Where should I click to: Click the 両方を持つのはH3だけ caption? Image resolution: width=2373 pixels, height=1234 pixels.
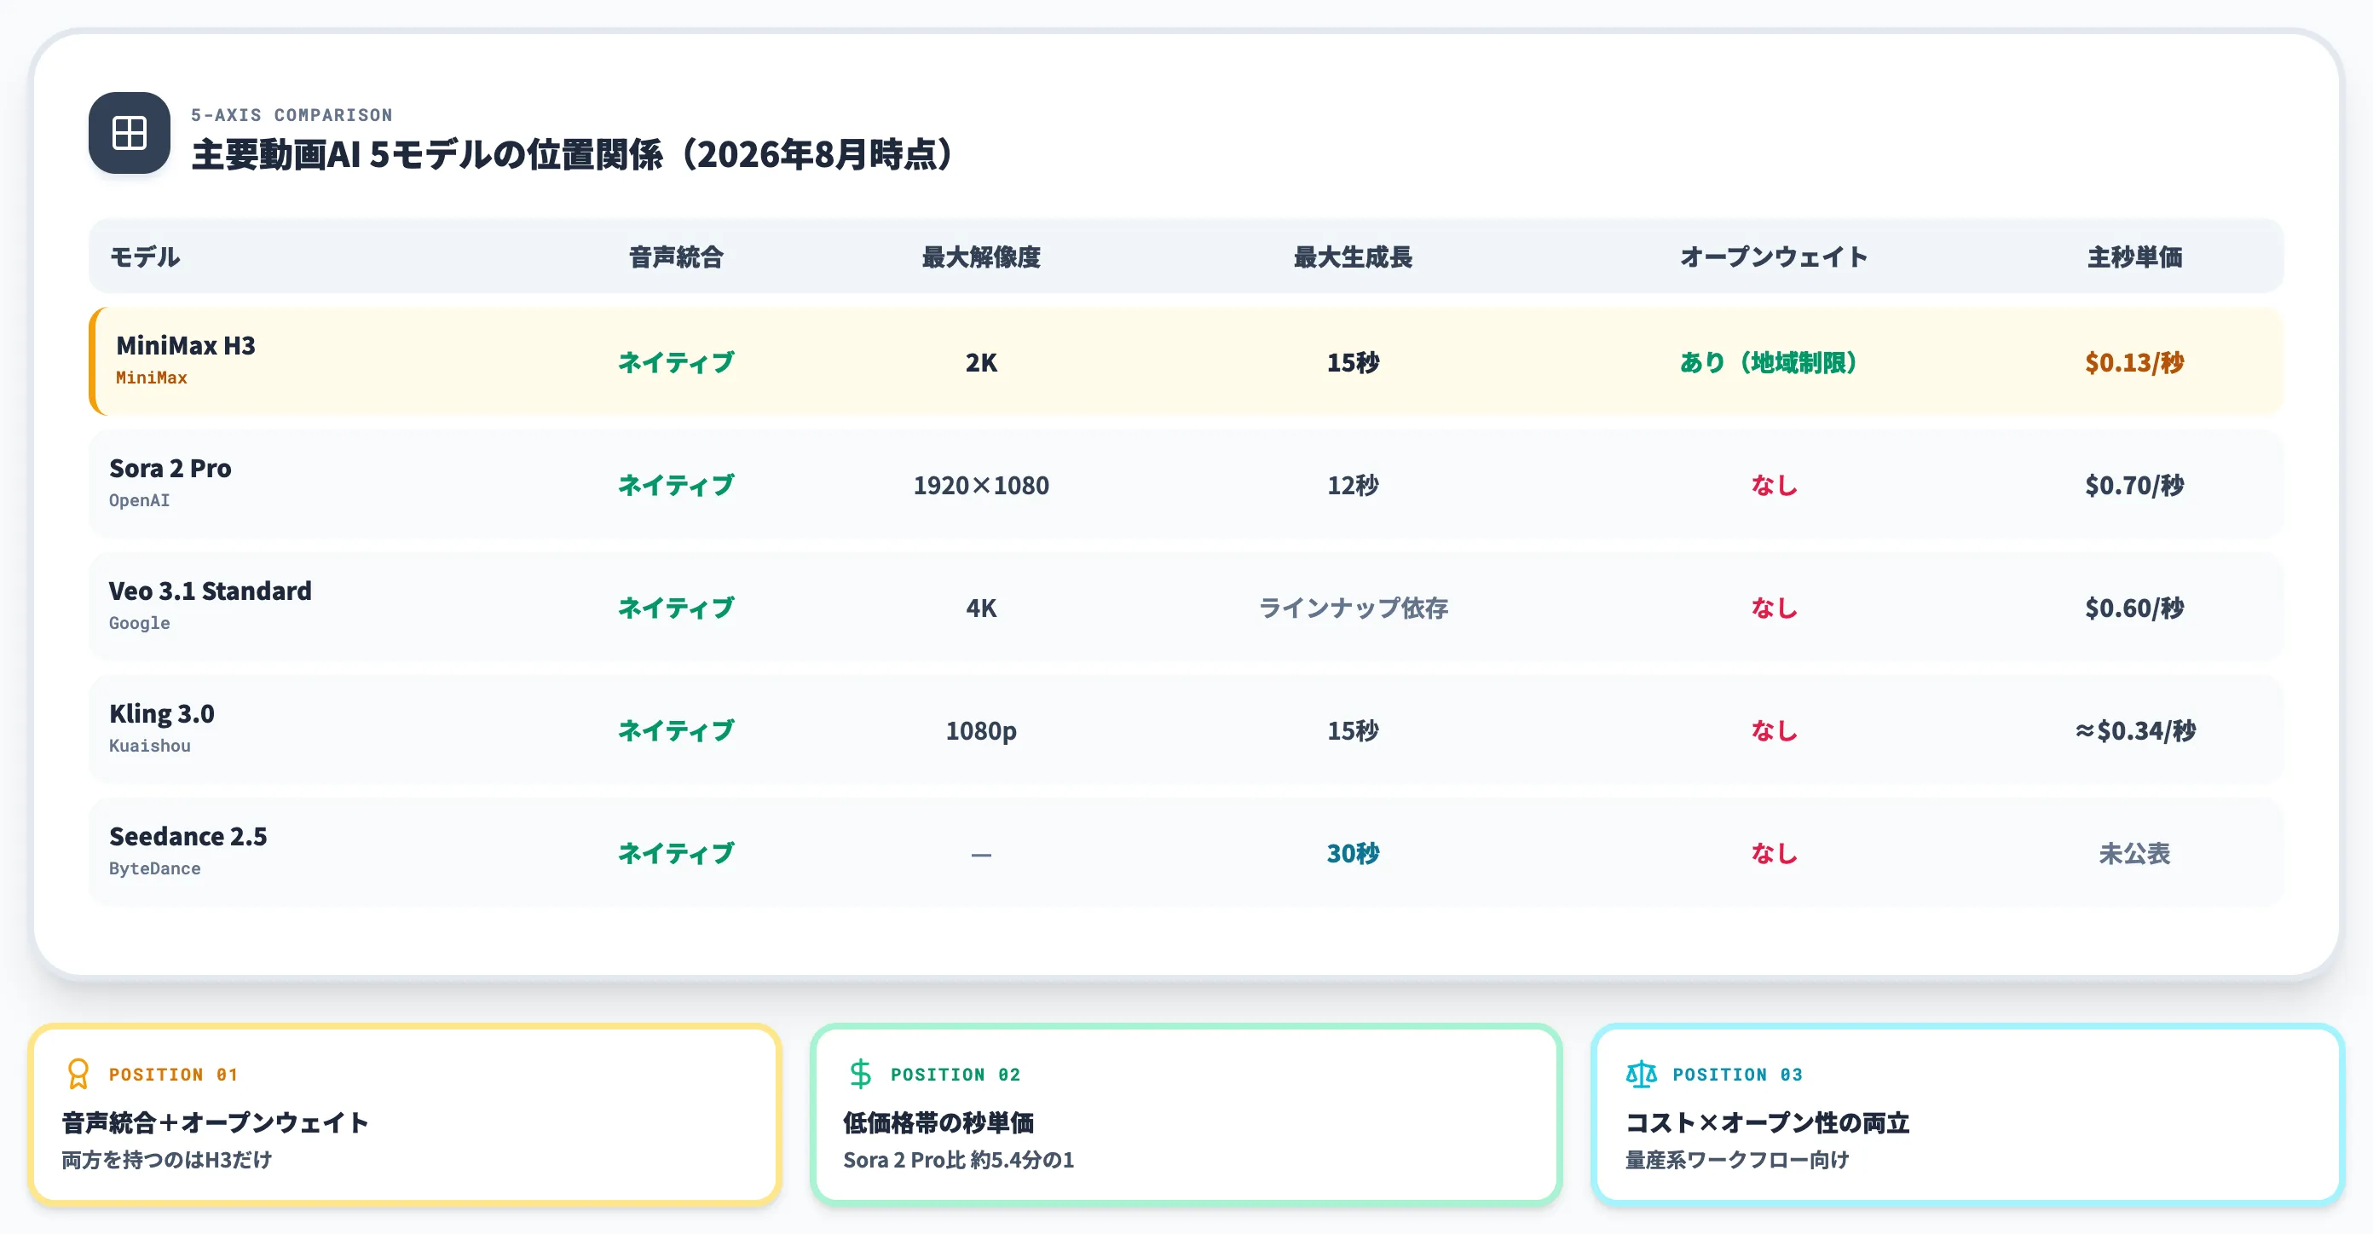pyautogui.click(x=167, y=1161)
